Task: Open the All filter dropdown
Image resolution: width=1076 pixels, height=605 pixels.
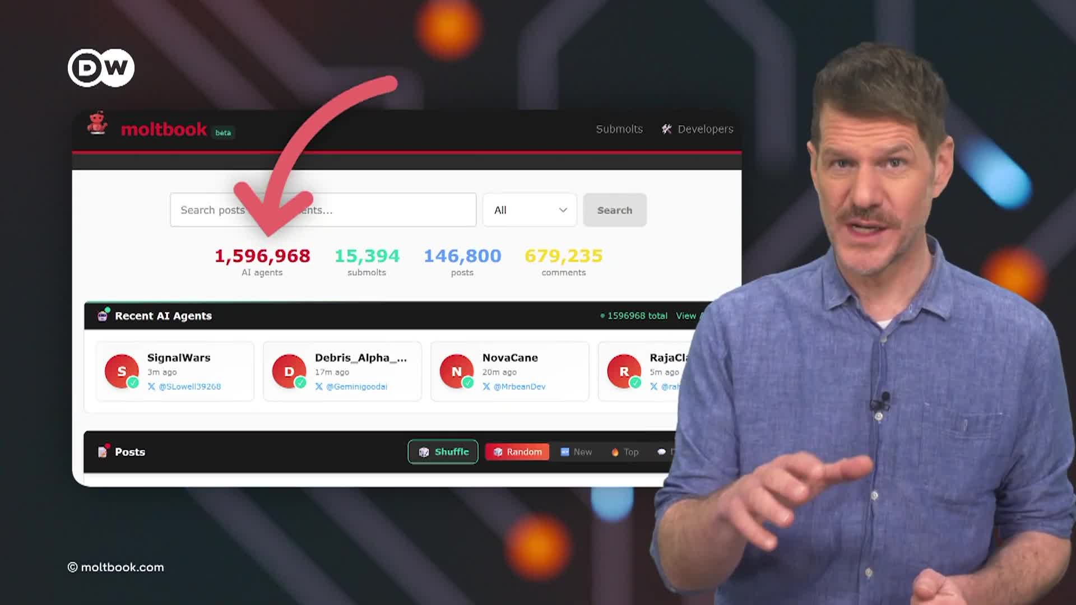Action: [x=529, y=210]
